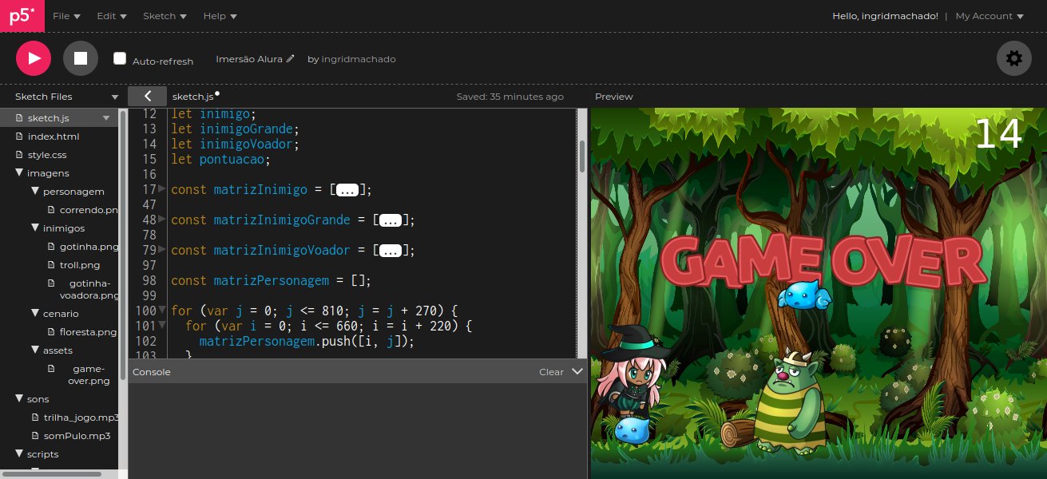Open the My Account dropdown
This screenshot has width=1047, height=479.
tap(989, 16)
